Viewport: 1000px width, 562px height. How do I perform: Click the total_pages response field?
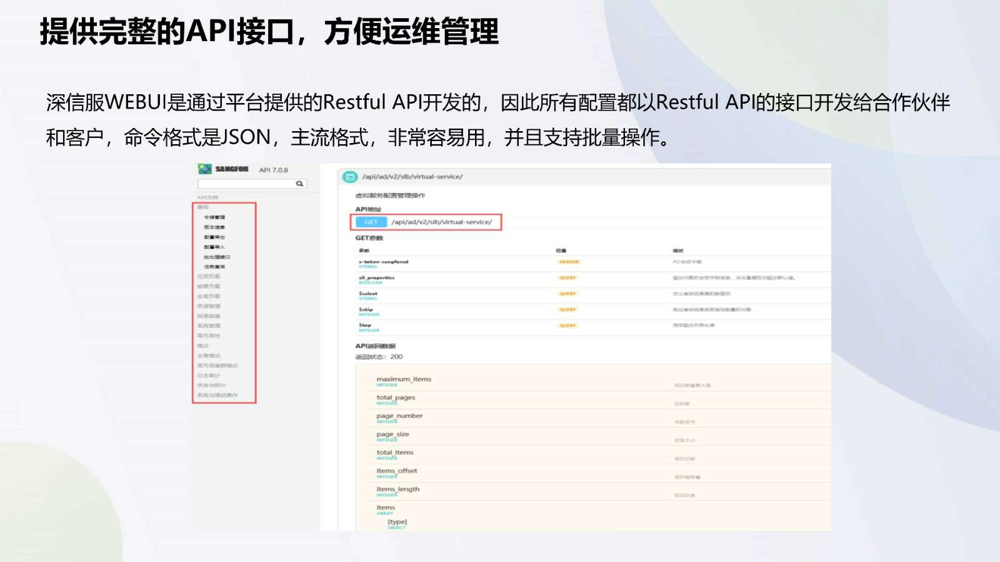pyautogui.click(x=396, y=398)
